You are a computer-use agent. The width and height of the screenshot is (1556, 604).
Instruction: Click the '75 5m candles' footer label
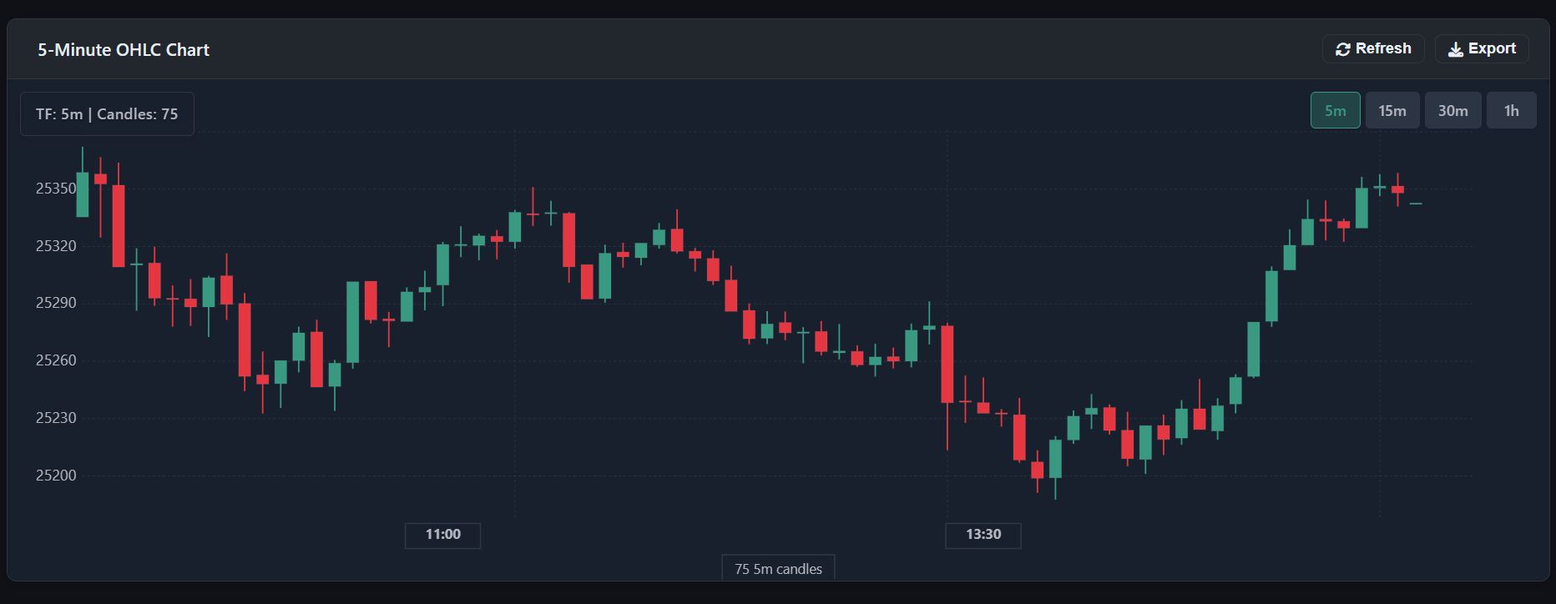[x=777, y=568]
